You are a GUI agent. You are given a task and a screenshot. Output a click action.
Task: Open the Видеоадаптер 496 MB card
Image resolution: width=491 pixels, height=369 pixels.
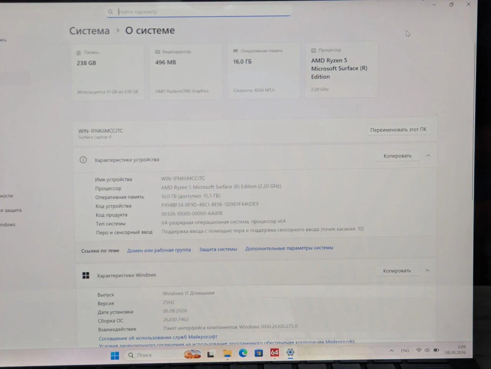tap(186, 71)
